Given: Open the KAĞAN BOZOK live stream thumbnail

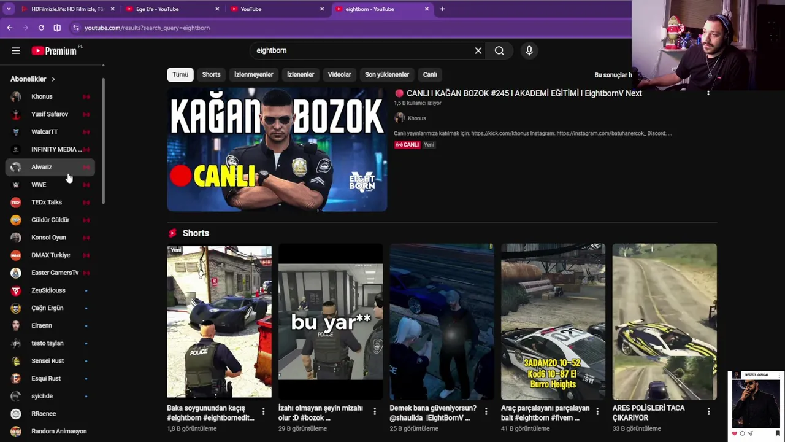Looking at the screenshot, I should 277,149.
